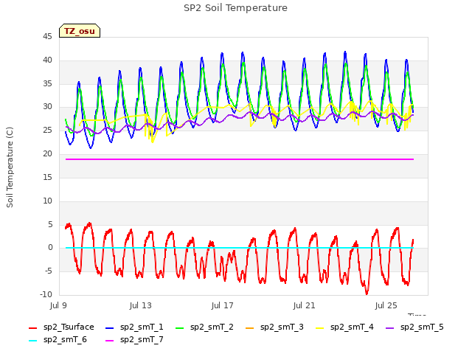
Task: Toggle sp2_smT_5 legend entry
Action: pyautogui.click(x=414, y=327)
